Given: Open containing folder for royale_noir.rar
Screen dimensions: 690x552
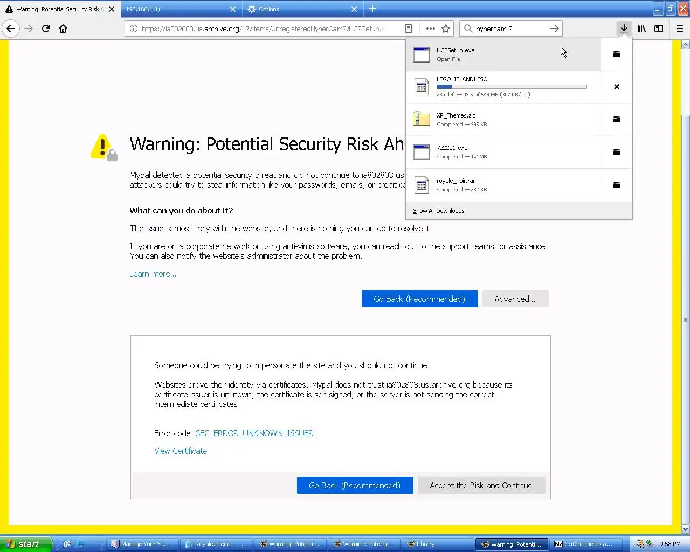Looking at the screenshot, I should [617, 185].
